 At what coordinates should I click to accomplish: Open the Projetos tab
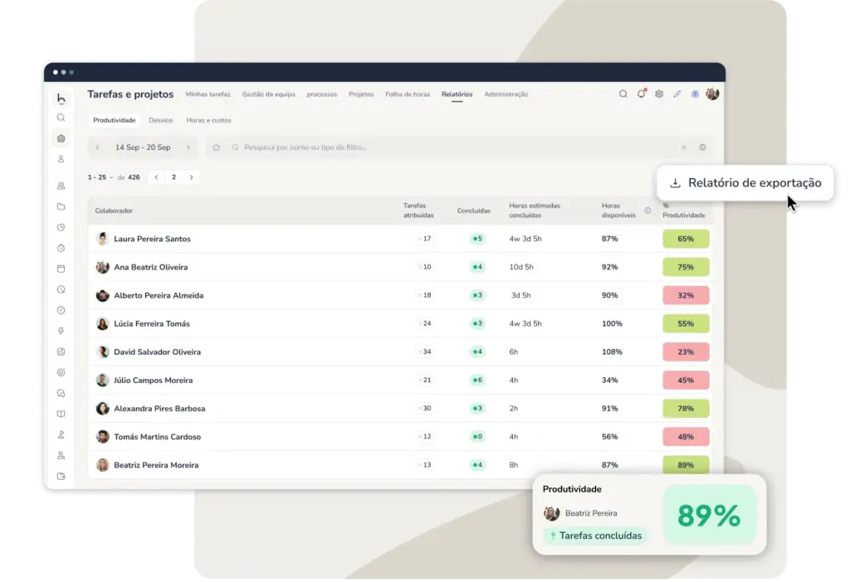tap(362, 95)
